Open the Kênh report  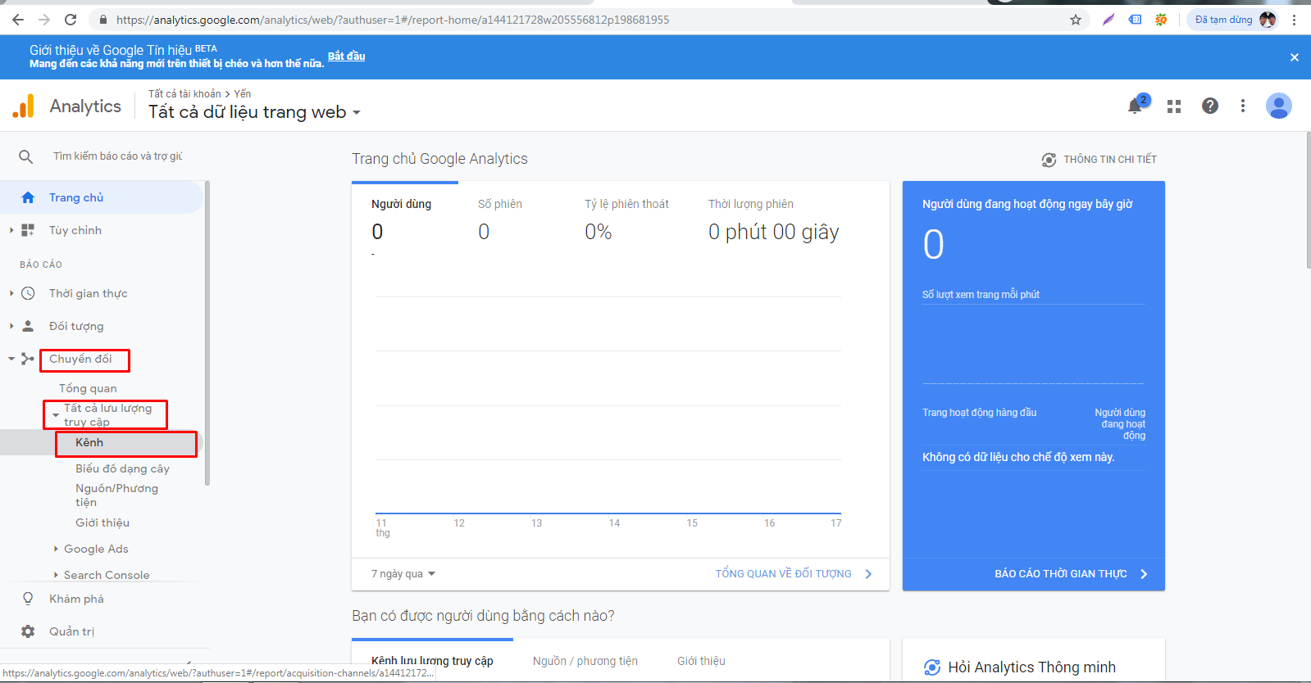pyautogui.click(x=89, y=442)
